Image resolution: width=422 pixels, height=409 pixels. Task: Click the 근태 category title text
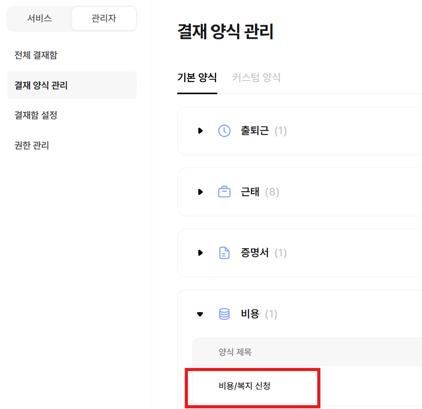[250, 192]
